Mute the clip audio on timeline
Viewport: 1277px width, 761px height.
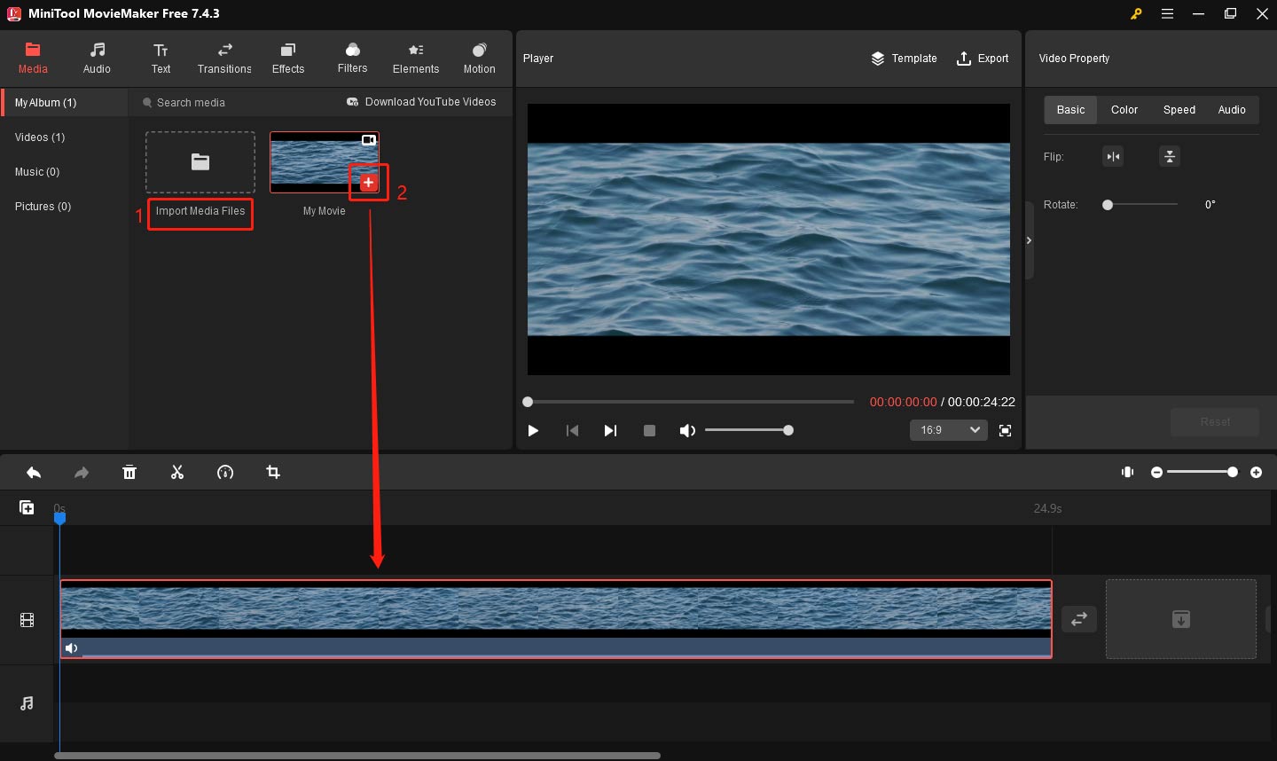pos(72,648)
